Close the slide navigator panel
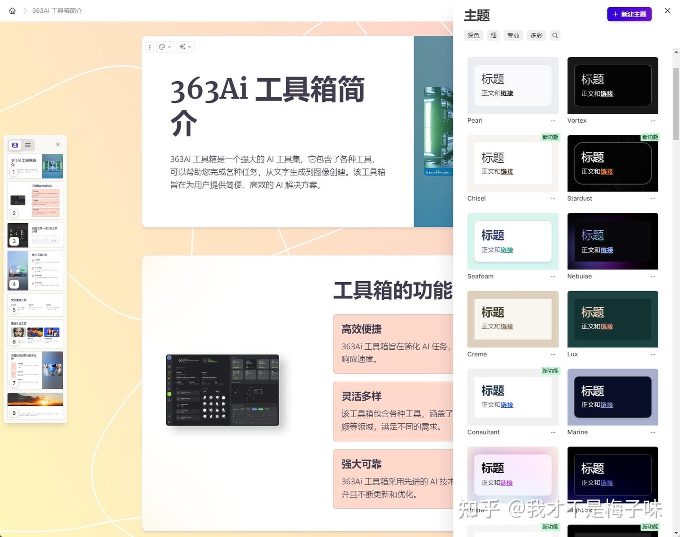 click(x=58, y=144)
